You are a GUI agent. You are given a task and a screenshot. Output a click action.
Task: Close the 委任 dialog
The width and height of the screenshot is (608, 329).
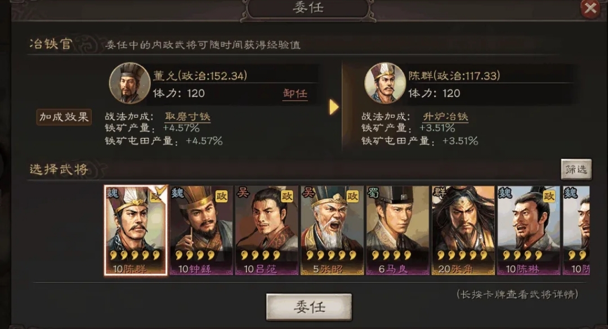coord(590,8)
